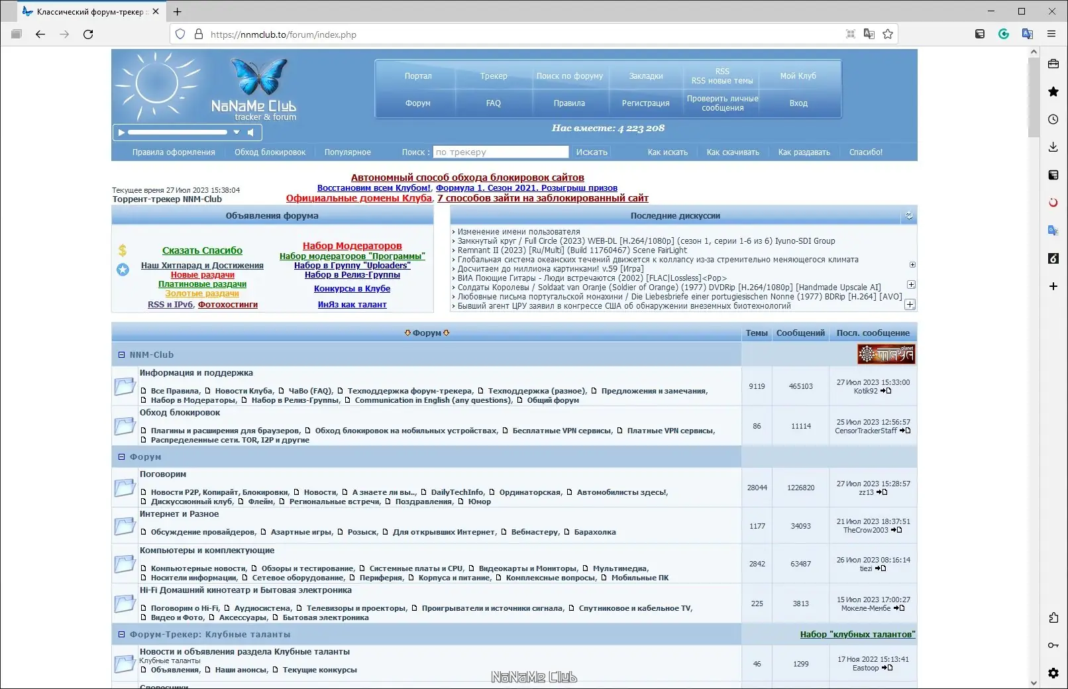Image resolution: width=1068 pixels, height=689 pixels.
Task: Open a new browser tab
Action: (178, 11)
